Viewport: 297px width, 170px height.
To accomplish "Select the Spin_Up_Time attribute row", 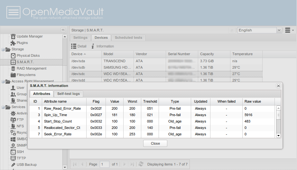I will coord(152,115).
